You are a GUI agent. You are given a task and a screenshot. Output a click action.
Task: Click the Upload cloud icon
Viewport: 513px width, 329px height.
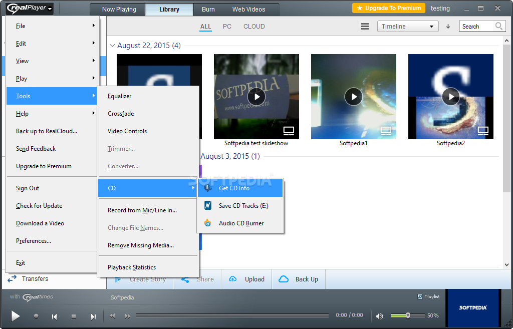pyautogui.click(x=232, y=279)
